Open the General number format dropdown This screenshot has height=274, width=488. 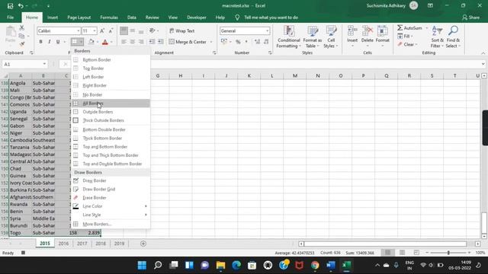(x=267, y=30)
